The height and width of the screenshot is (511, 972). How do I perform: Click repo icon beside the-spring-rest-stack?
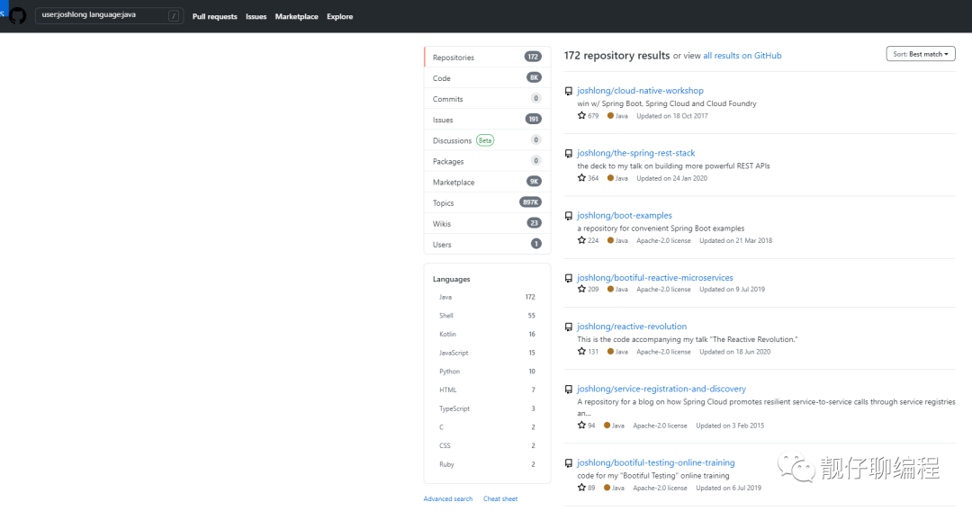pyautogui.click(x=569, y=154)
